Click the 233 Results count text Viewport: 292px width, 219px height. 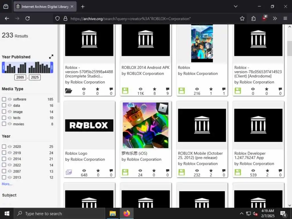click(15, 35)
